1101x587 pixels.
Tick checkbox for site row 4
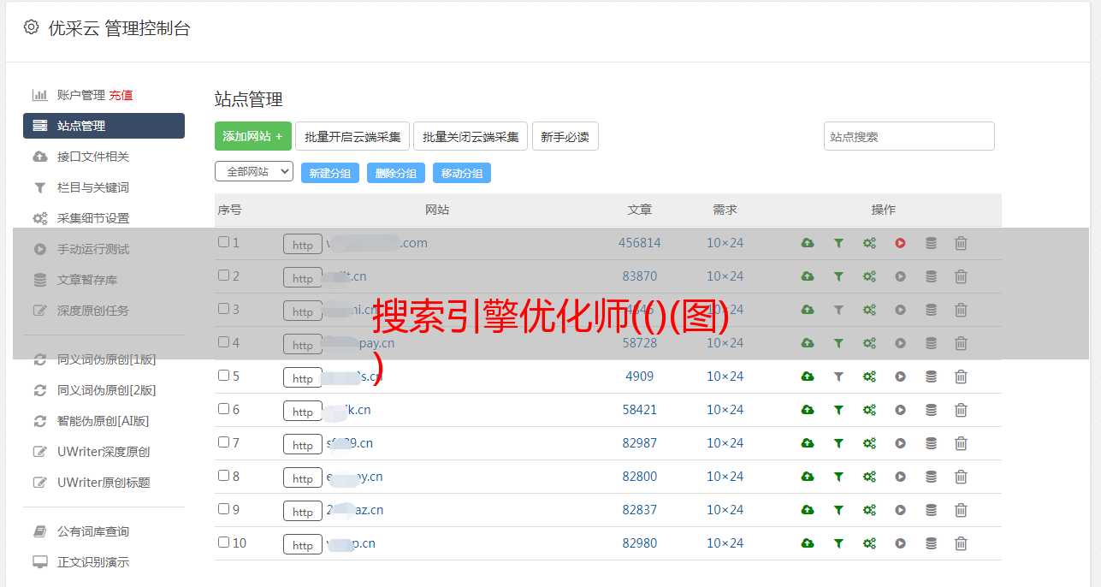pos(223,342)
